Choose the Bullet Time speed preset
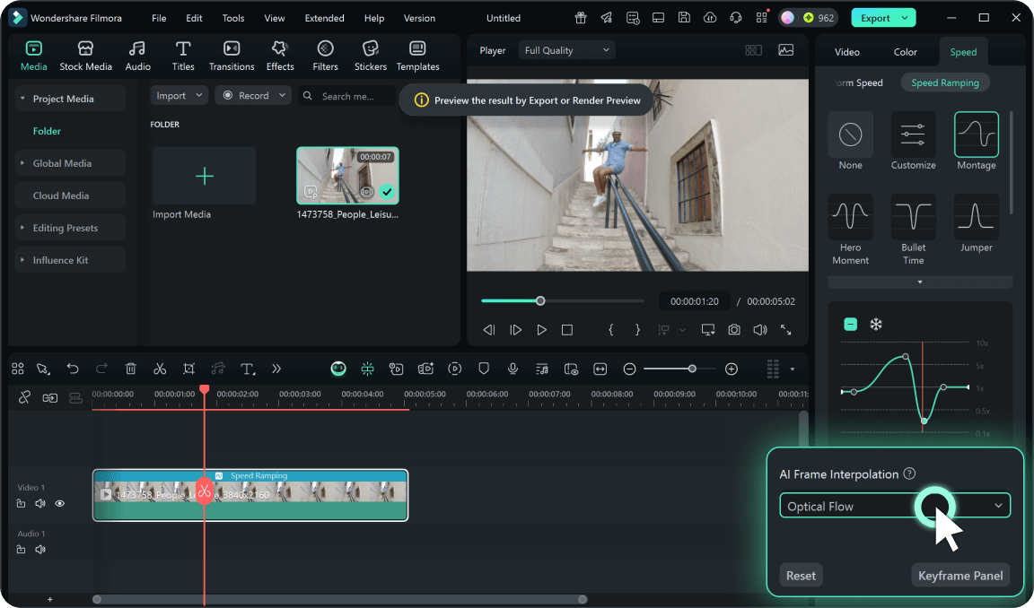Viewport: 1034px width, 608px height. pos(914,230)
